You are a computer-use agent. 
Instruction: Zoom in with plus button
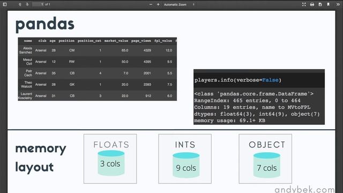click(158, 4)
